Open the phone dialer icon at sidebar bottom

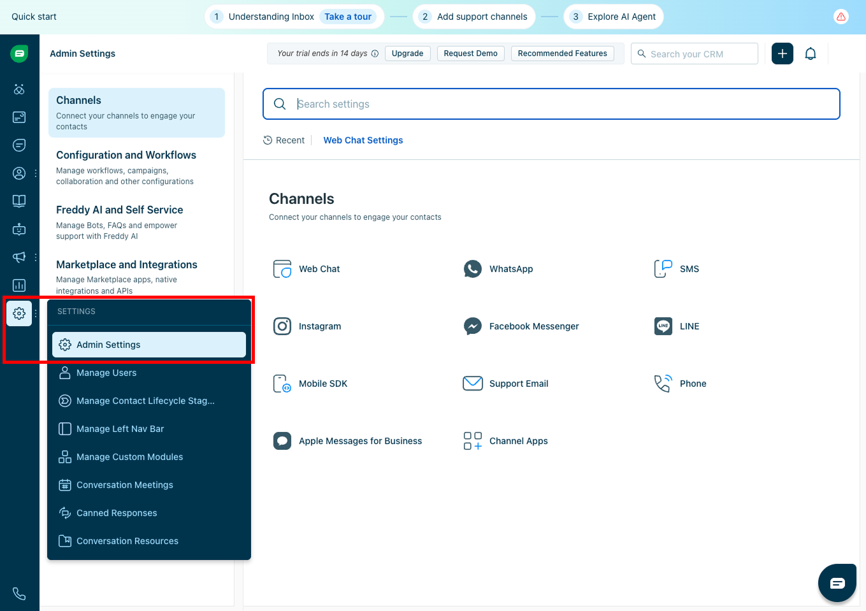tap(19, 593)
